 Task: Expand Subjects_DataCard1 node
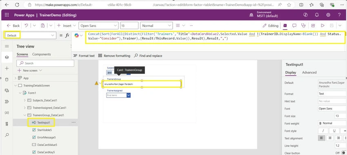coord(24,100)
